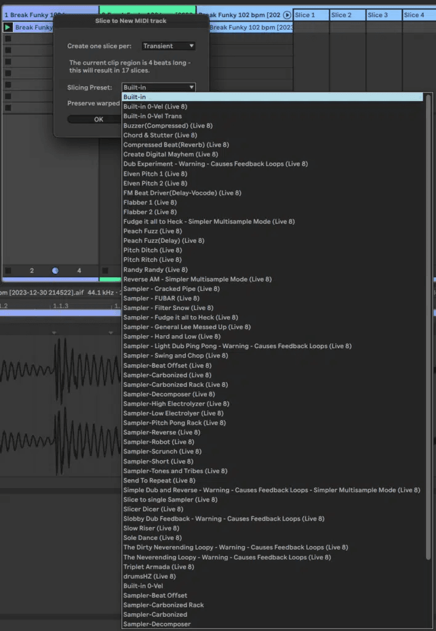The image size is (436, 631).
Task: Choose Elven Pitch 2 (Live 8)
Action: point(273,183)
